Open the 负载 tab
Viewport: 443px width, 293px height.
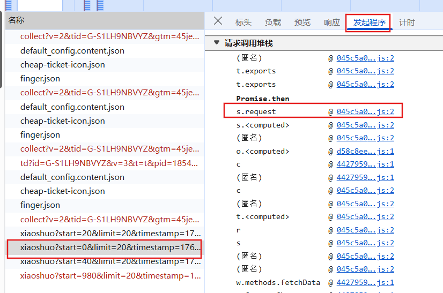pos(272,22)
